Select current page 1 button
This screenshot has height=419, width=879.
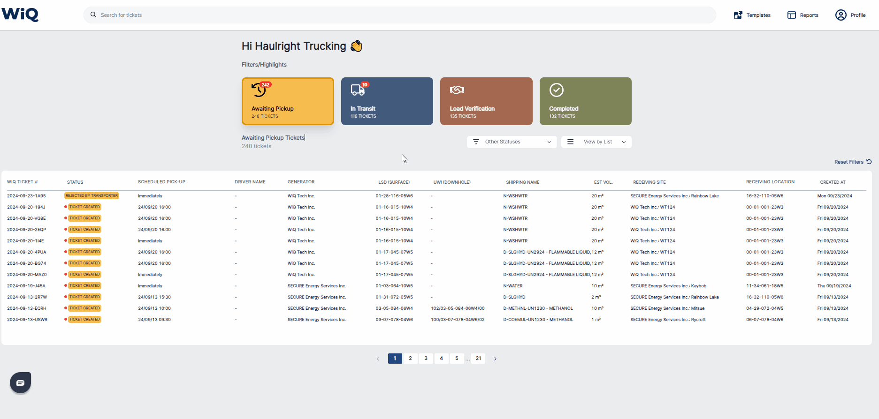[x=395, y=359]
